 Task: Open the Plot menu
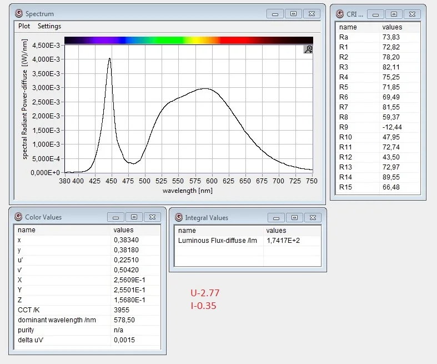click(24, 26)
